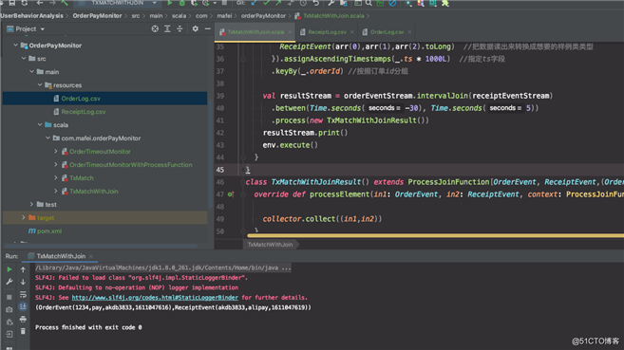The width and height of the screenshot is (624, 350).
Task: Open run configuration wrench in Run panel
Action: pyautogui.click(x=9, y=282)
